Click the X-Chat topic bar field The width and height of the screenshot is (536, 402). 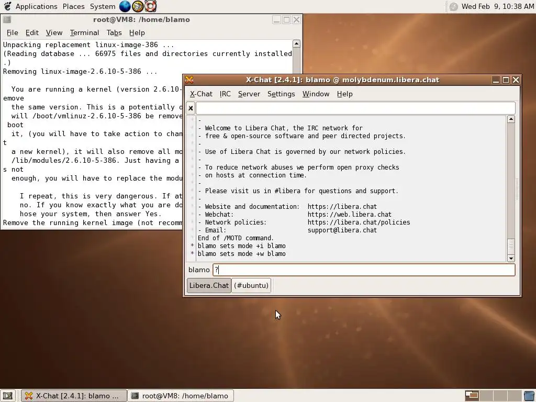(355, 108)
